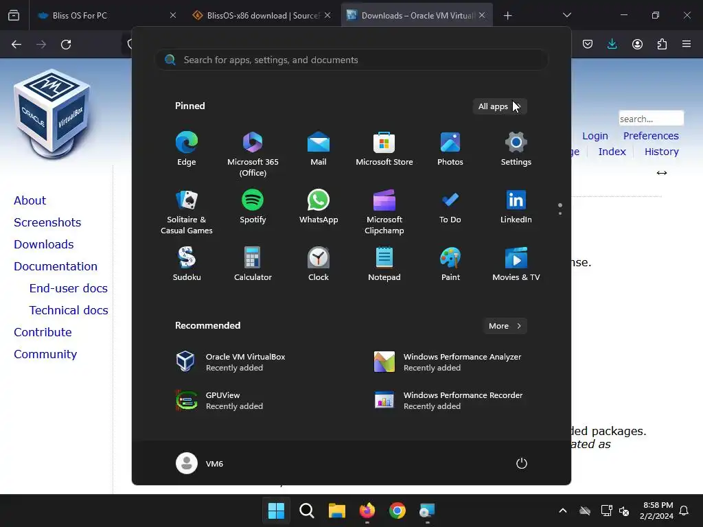The width and height of the screenshot is (703, 527).
Task: Open the Firefox extensions puzzle icon
Action: [x=662, y=44]
